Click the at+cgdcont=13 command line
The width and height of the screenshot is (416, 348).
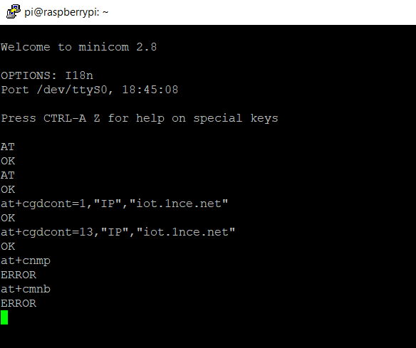point(118,232)
